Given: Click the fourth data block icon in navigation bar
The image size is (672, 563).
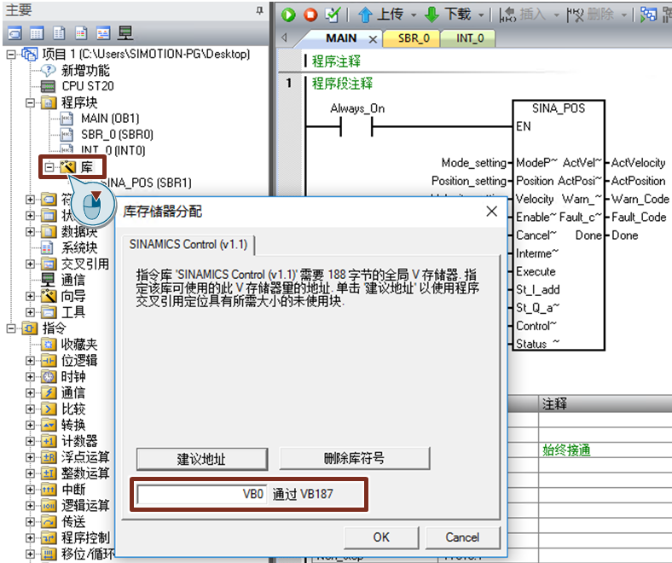Looking at the screenshot, I should tap(81, 33).
